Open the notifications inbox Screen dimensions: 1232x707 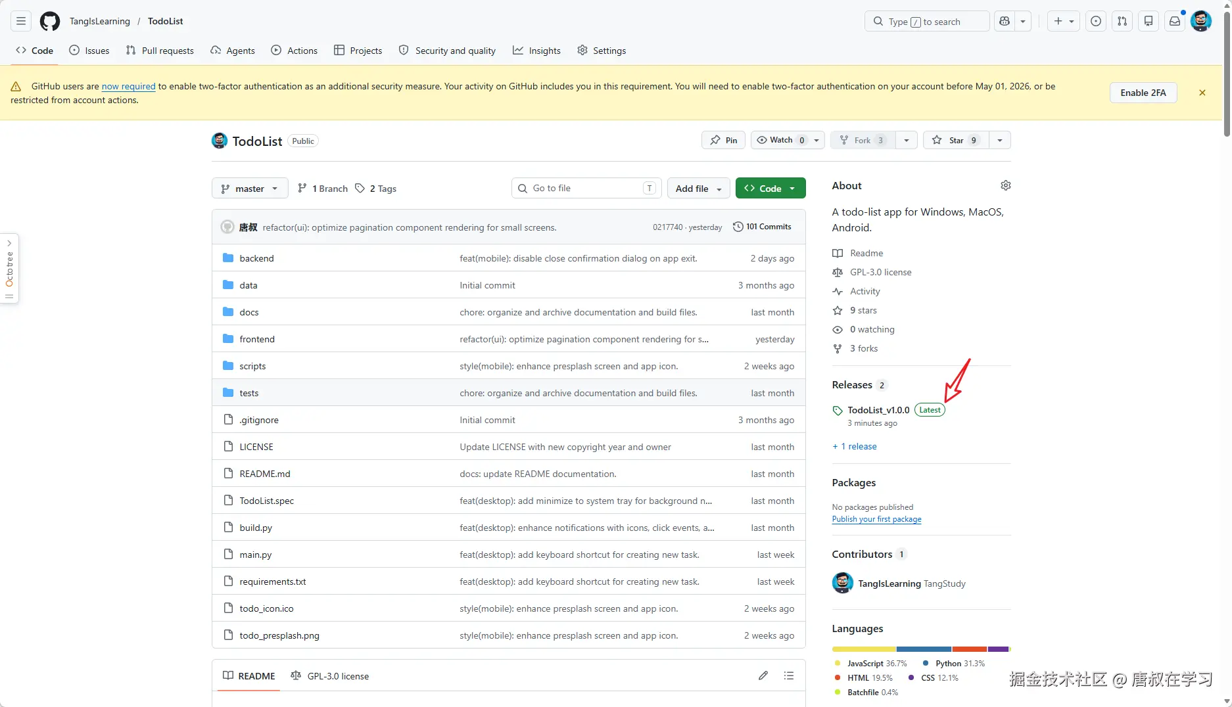(1175, 22)
